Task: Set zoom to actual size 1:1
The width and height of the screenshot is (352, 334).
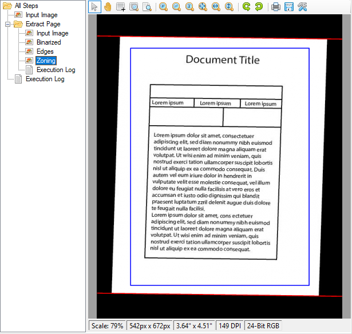Action: coord(189,7)
